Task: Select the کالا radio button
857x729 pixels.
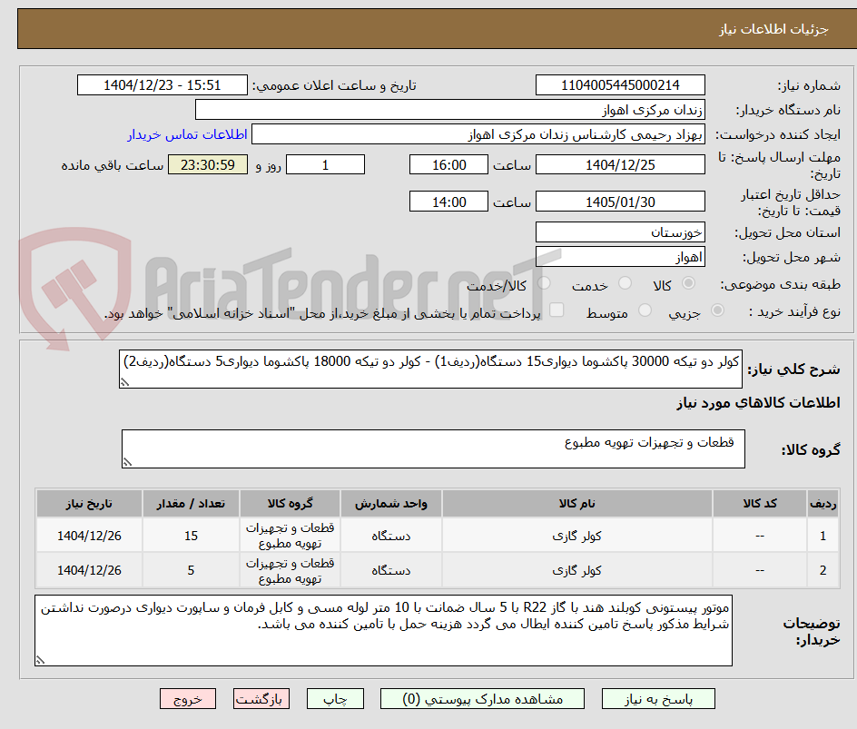Action: coord(689,283)
